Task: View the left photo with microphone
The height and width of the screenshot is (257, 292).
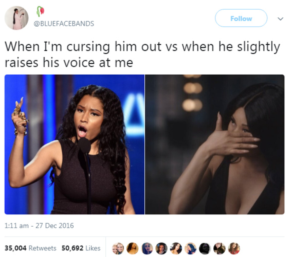Action: [75, 144]
